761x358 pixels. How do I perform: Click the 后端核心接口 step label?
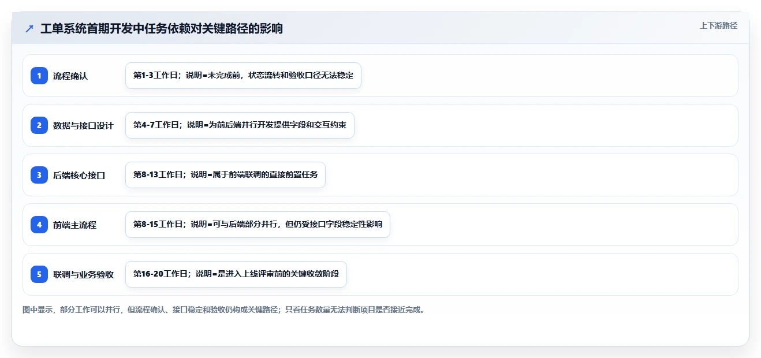click(x=79, y=175)
